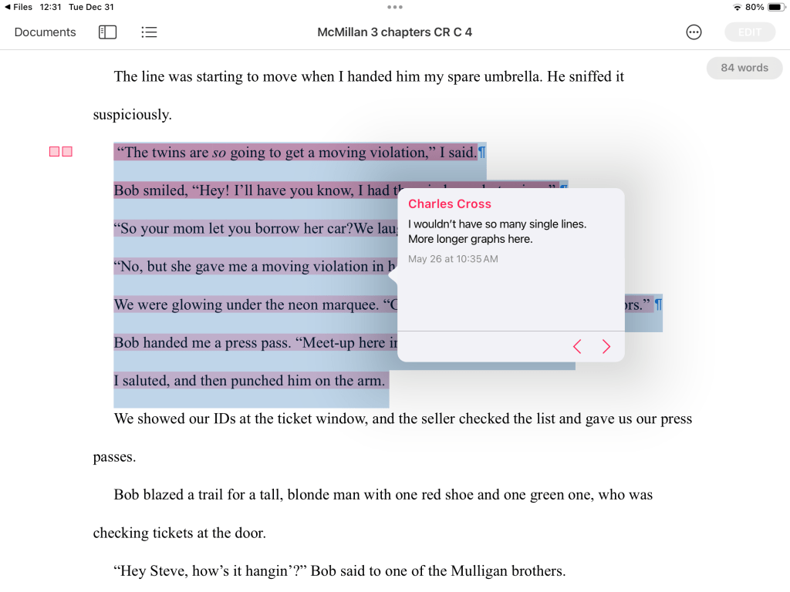
Task: Tap the battery status icon
Action: [x=775, y=7]
